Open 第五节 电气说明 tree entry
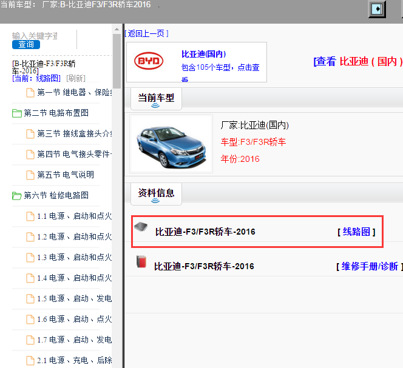 [x=66, y=175]
